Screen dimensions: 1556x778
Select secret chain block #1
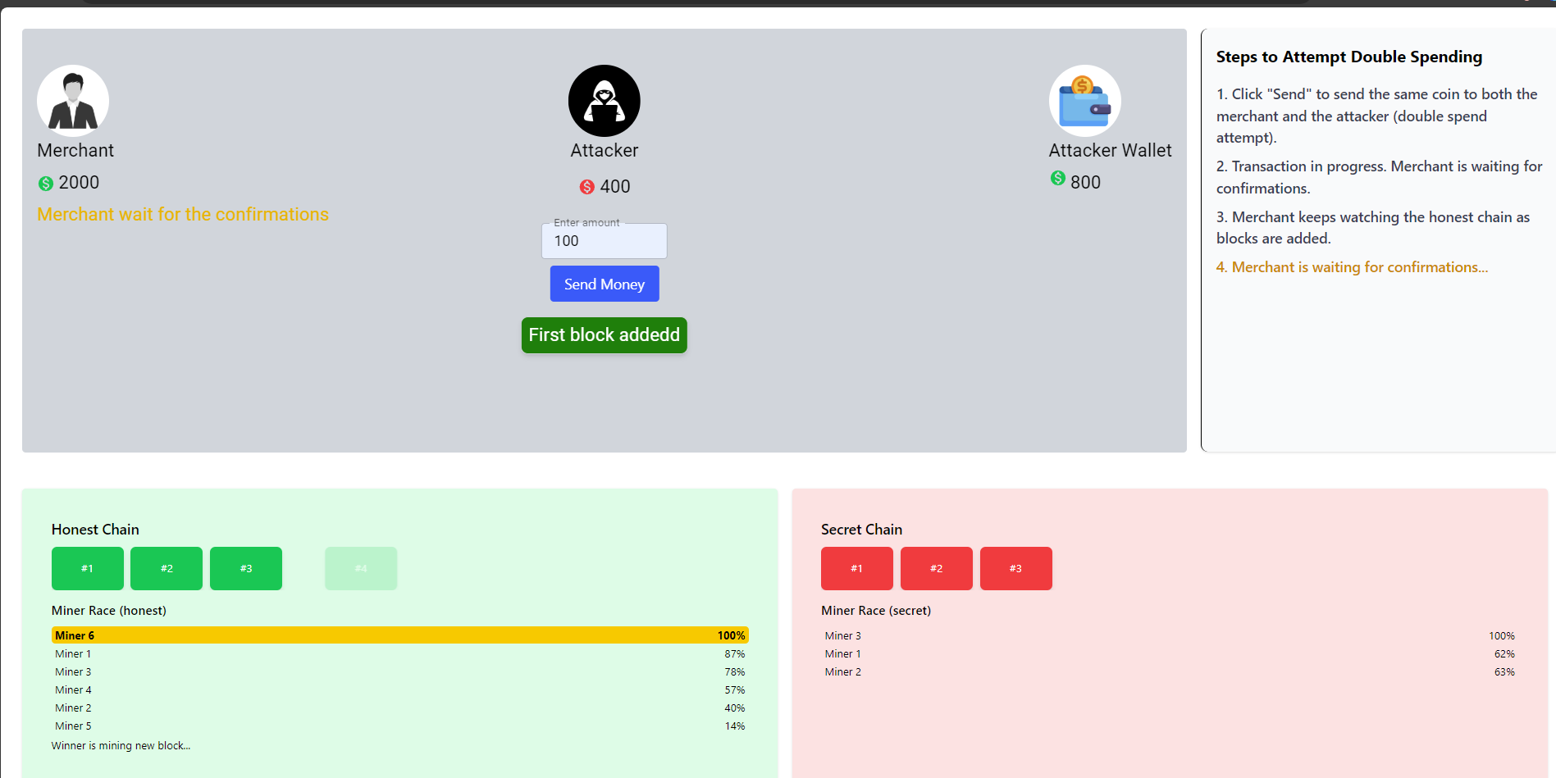click(x=856, y=568)
